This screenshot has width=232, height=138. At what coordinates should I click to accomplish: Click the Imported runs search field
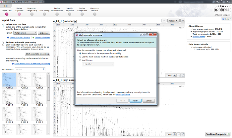coord(30,69)
